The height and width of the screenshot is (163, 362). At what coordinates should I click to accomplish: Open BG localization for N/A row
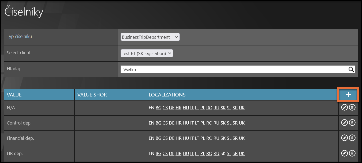coord(158,108)
